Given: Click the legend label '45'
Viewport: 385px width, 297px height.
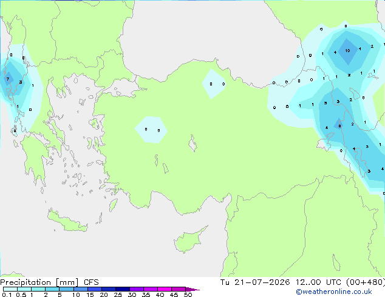Looking at the screenshot, I should [x=174, y=295].
